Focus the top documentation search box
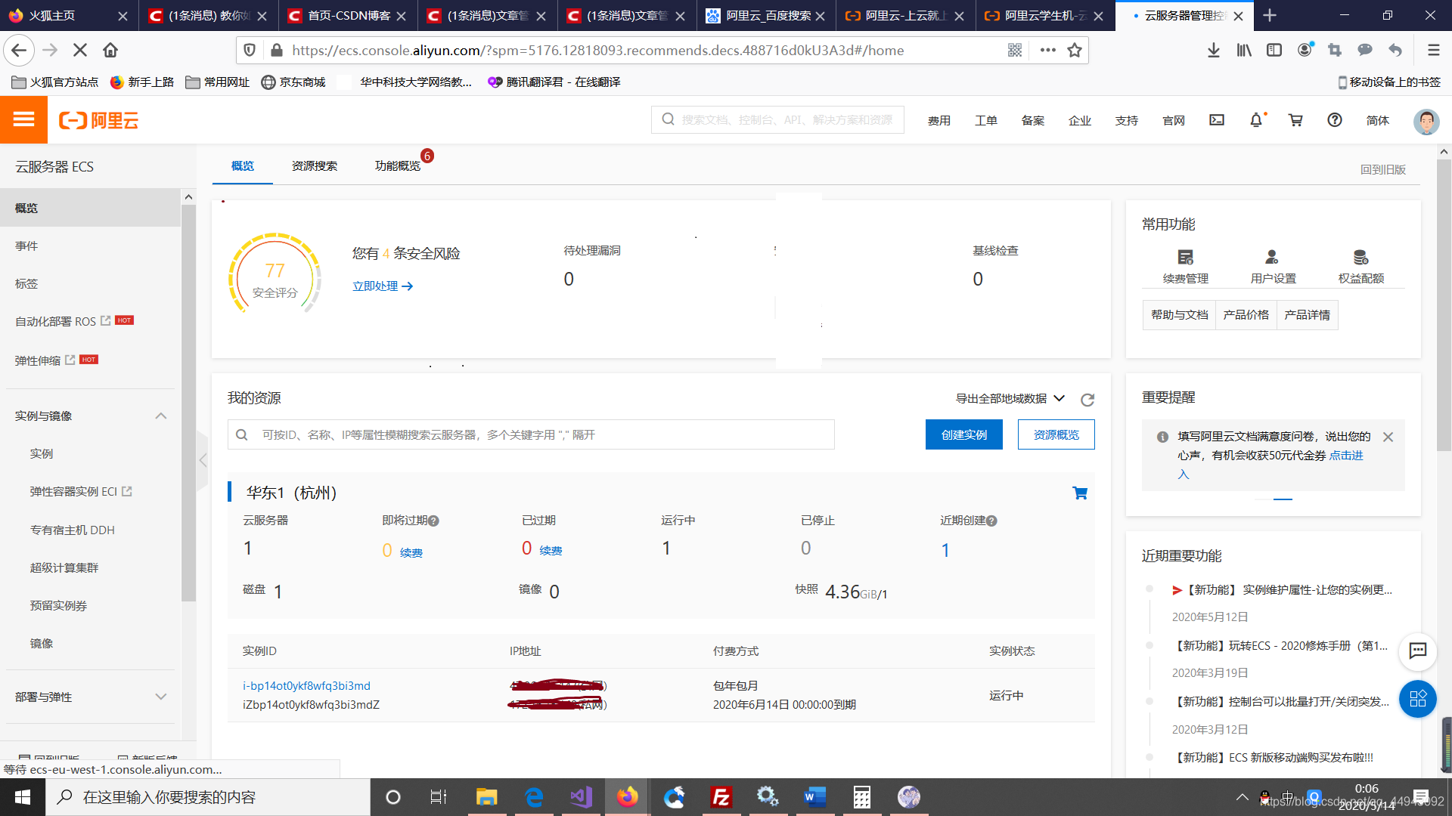Image resolution: width=1452 pixels, height=816 pixels. [777, 119]
